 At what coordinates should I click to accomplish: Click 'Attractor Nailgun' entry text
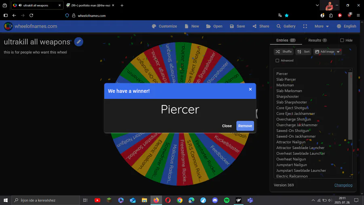pyautogui.click(x=291, y=142)
